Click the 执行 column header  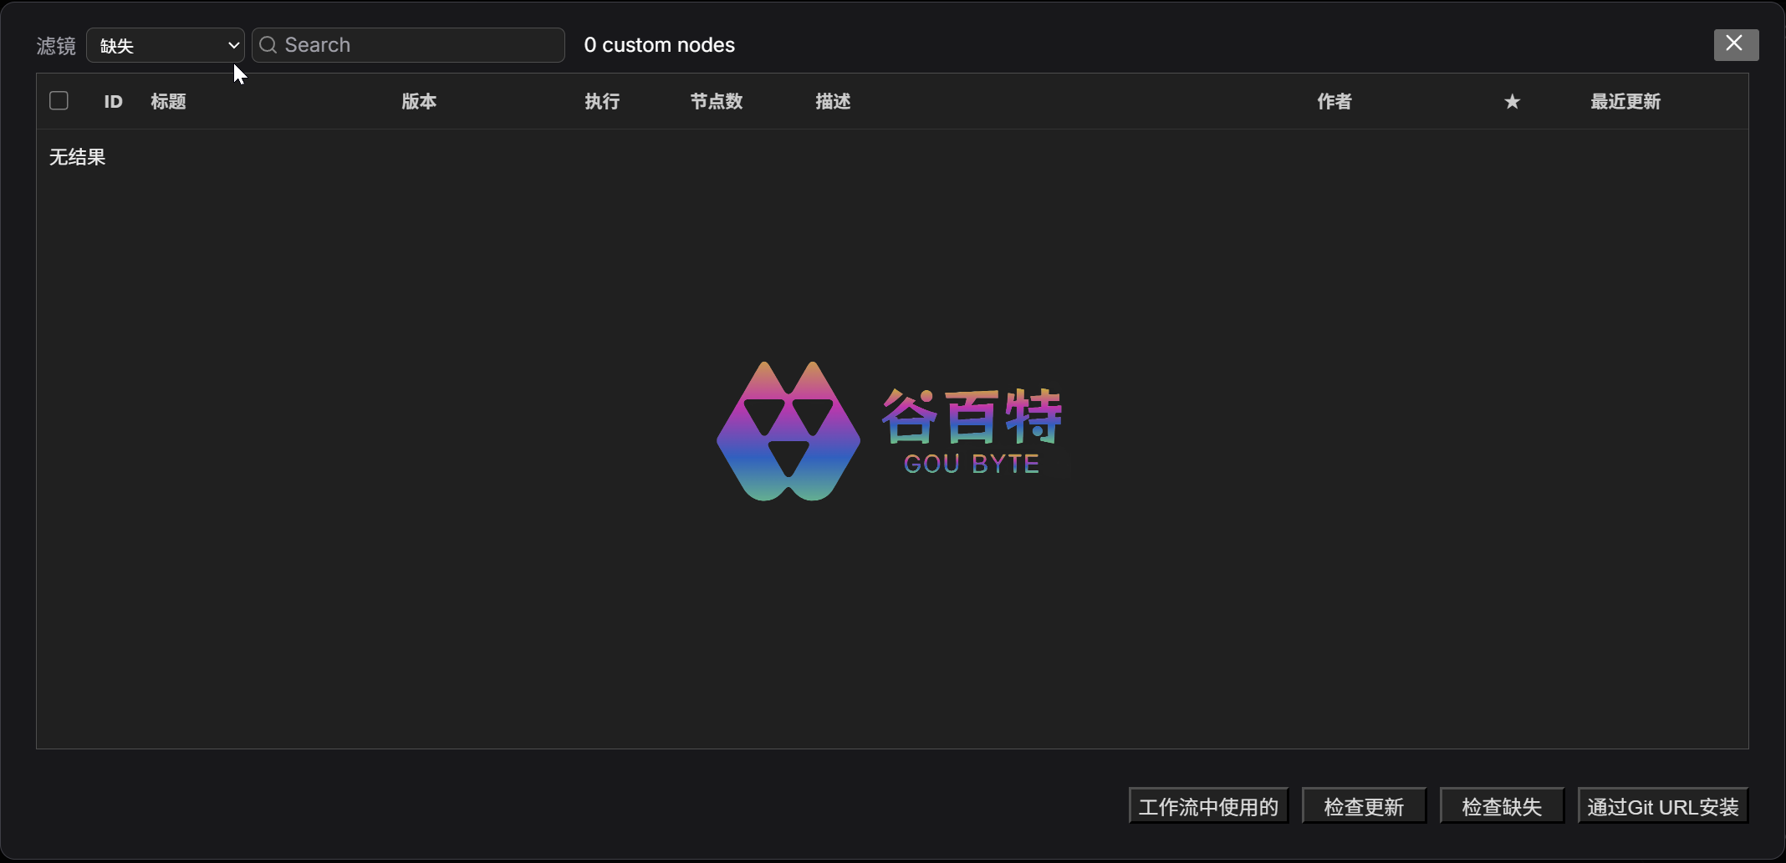602,102
